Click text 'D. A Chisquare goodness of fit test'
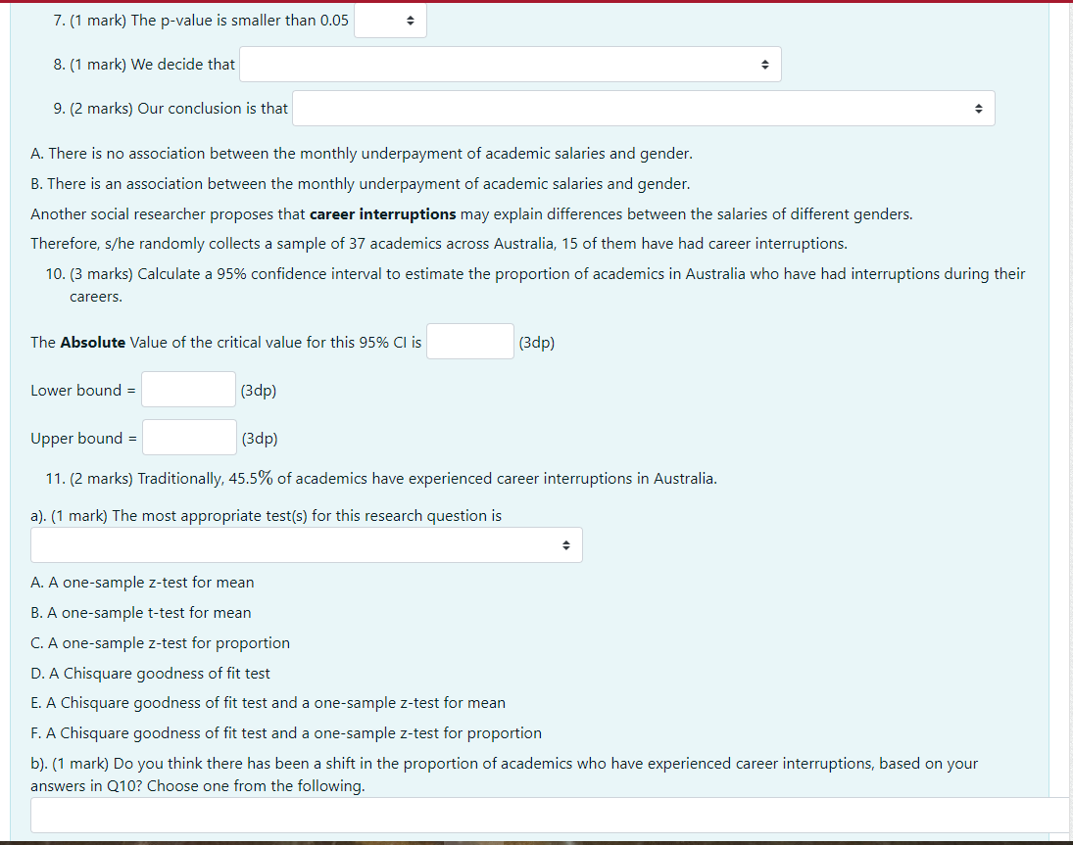 tap(150, 674)
